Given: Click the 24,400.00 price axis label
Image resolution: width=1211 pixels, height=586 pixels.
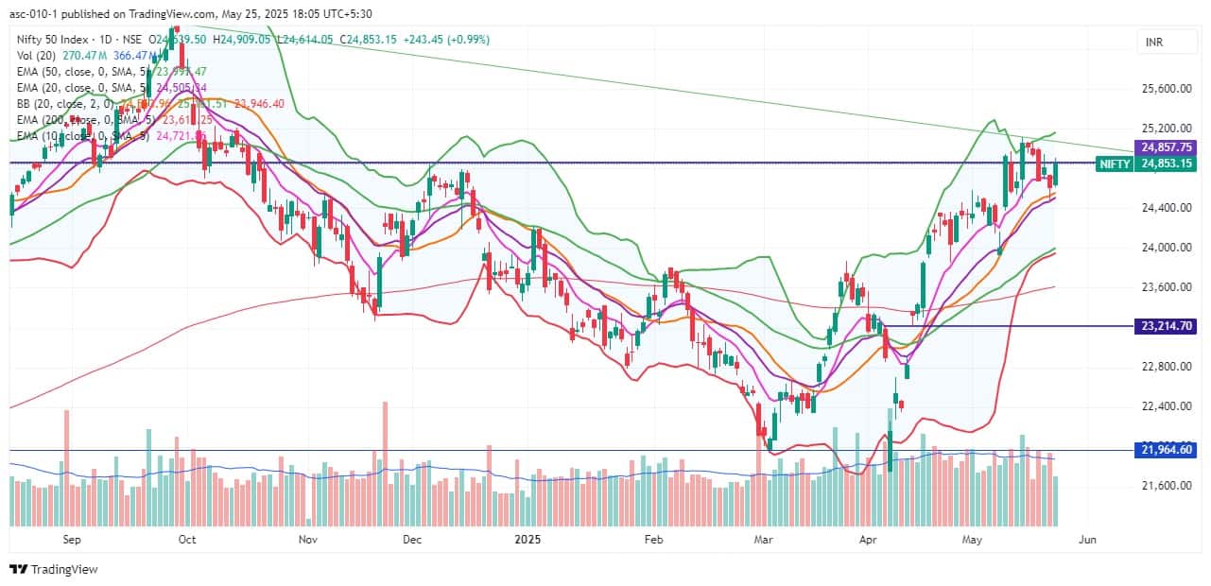Looking at the screenshot, I should 1167,208.
